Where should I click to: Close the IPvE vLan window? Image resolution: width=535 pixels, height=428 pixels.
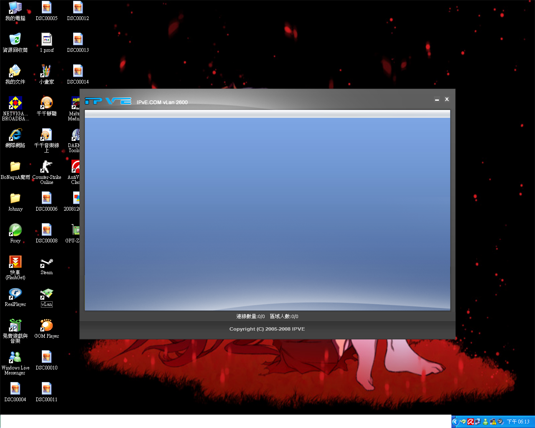[447, 99]
